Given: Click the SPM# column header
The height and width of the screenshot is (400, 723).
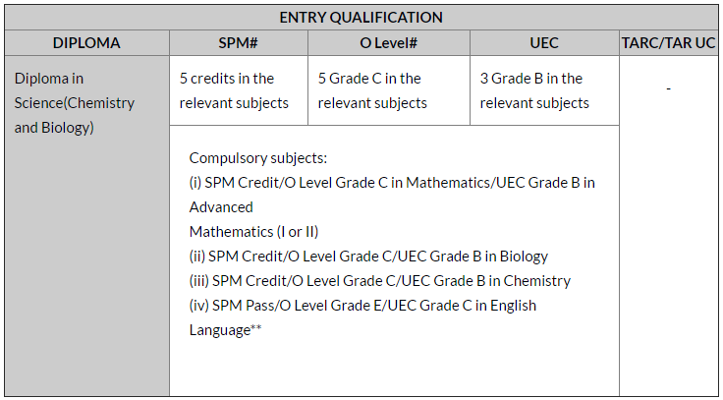Looking at the screenshot, I should pyautogui.click(x=239, y=43).
